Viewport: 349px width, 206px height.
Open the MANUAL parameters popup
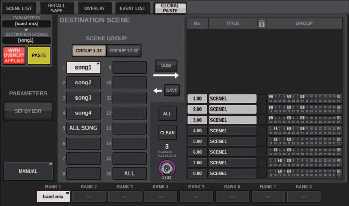pos(28,171)
